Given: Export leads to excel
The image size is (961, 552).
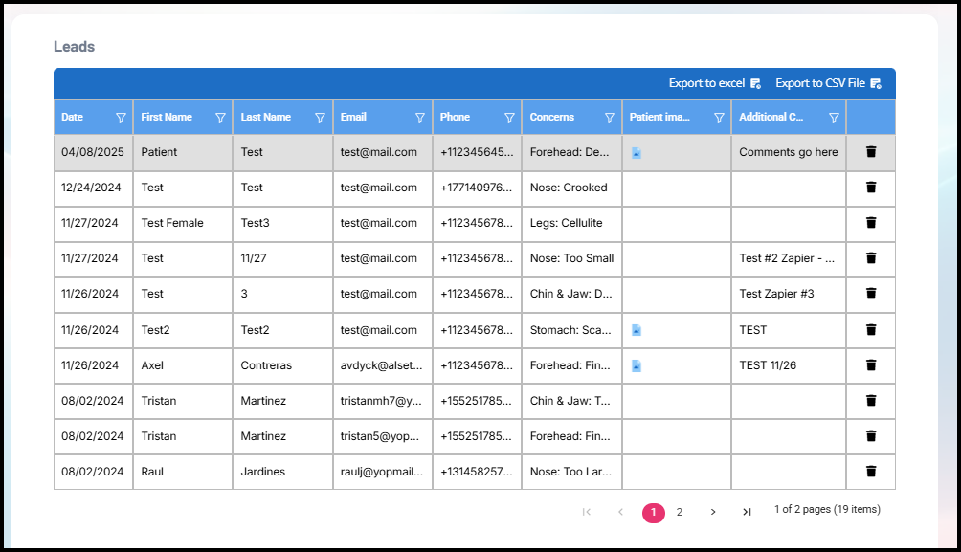Looking at the screenshot, I should click(x=715, y=83).
